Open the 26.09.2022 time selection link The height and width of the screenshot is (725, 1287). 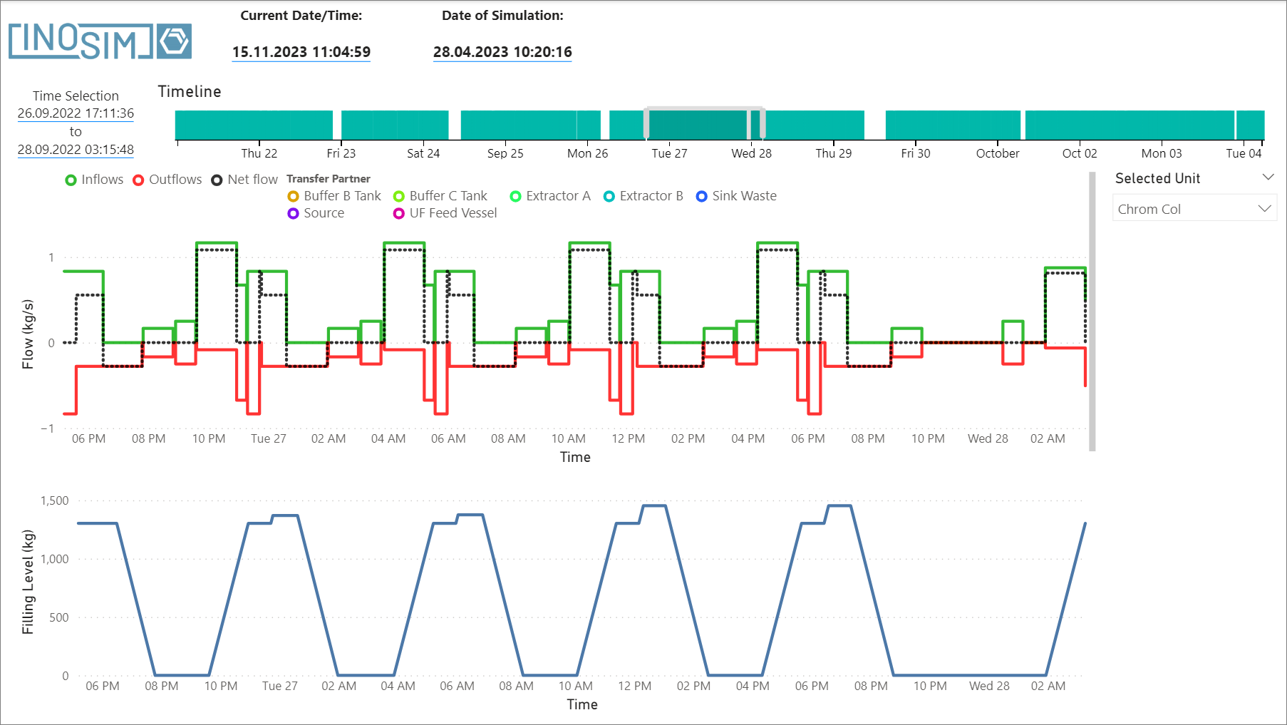[76, 113]
